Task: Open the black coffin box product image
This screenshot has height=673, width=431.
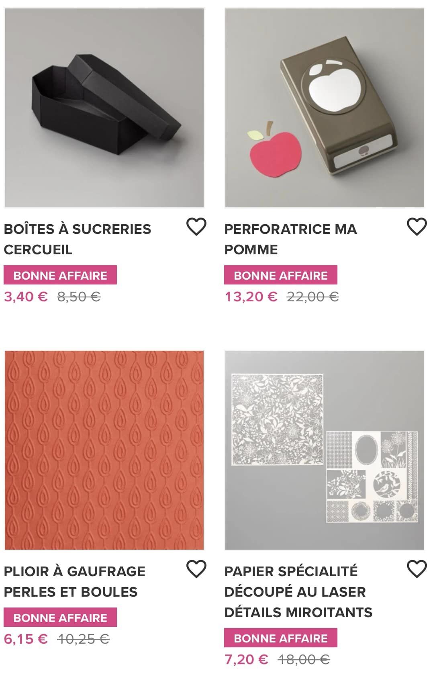Action: pyautogui.click(x=104, y=108)
